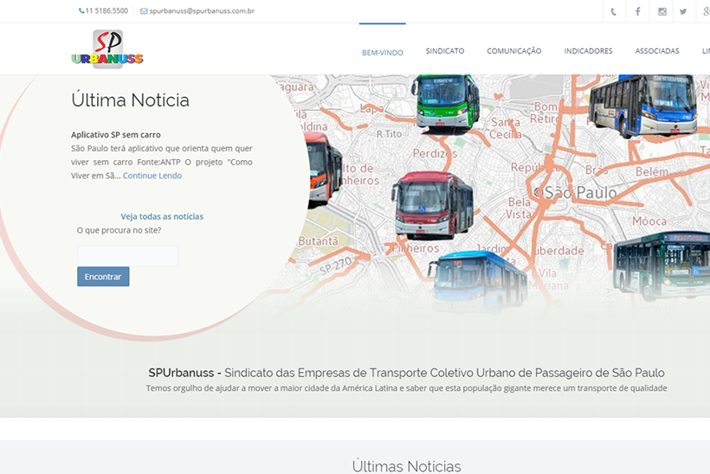The height and width of the screenshot is (474, 710).
Task: Open Veja todas as notícias link
Action: click(162, 216)
